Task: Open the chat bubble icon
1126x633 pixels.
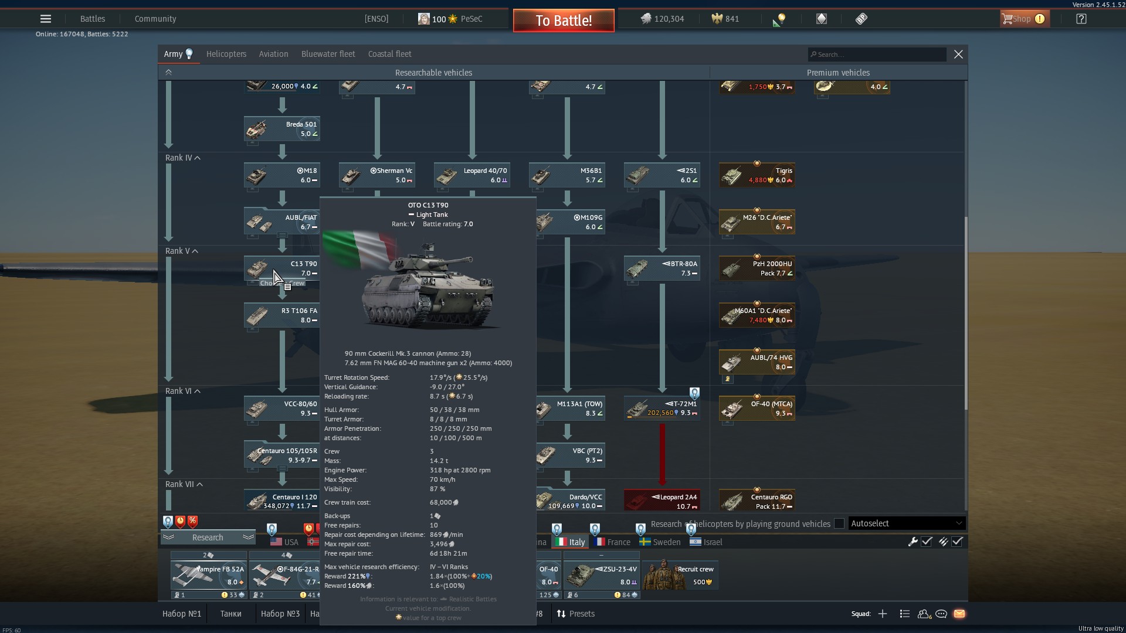Action: coord(941,614)
